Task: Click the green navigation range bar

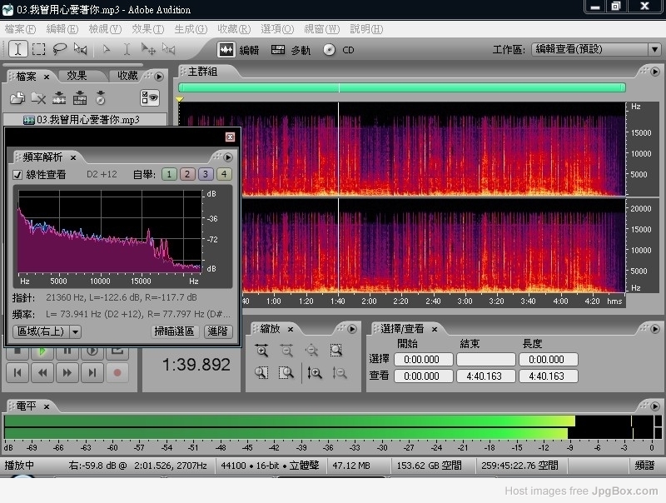Action: tap(401, 87)
